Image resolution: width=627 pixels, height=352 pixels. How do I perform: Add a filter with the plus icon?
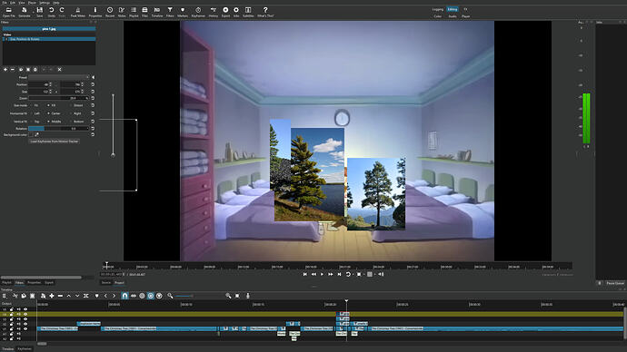pyautogui.click(x=5, y=70)
